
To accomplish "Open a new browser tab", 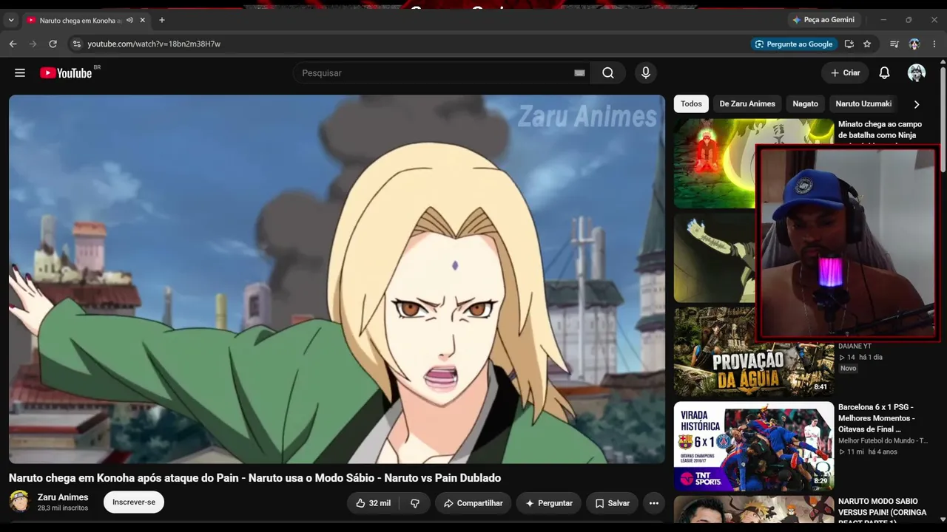I will (162, 20).
